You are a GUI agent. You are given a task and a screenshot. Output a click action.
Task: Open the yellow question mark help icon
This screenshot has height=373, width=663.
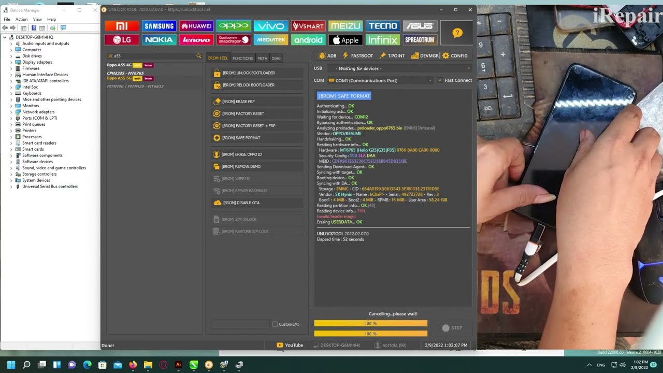(457, 33)
